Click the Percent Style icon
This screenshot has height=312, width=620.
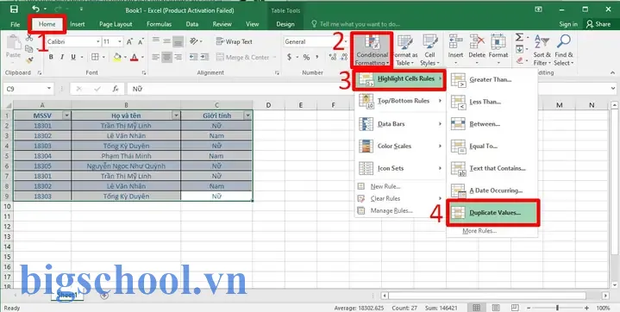tap(306, 58)
